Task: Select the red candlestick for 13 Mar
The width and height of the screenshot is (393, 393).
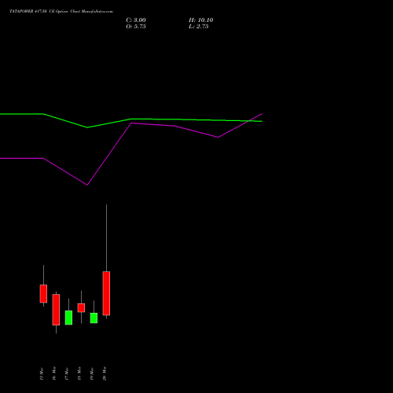Action: click(43, 293)
